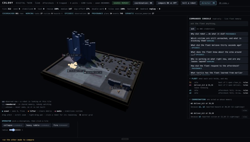Click the S1 robot label in 3D view
Image resolution: width=250 pixels, height=142 pixels.
click(93, 72)
